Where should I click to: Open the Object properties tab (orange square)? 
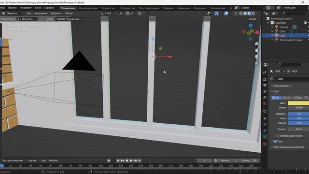[265, 118]
